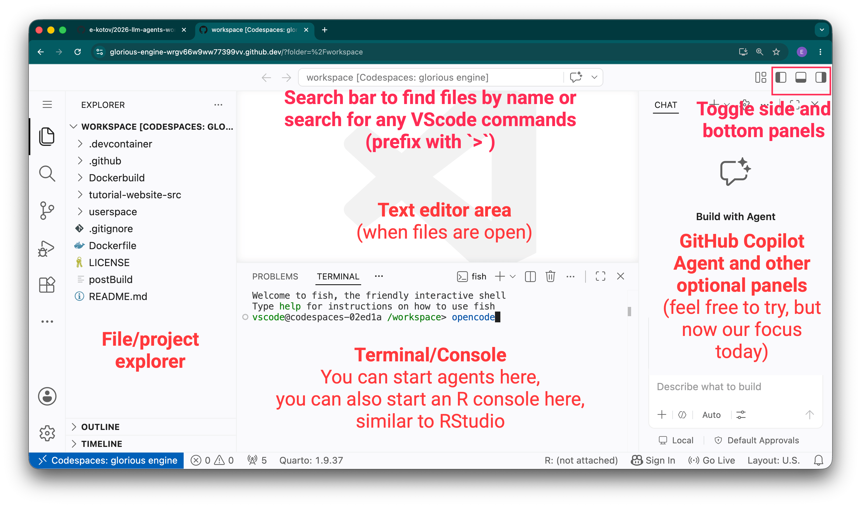Click Quarto: 1.9.37 status entry
861x507 pixels.
(311, 460)
